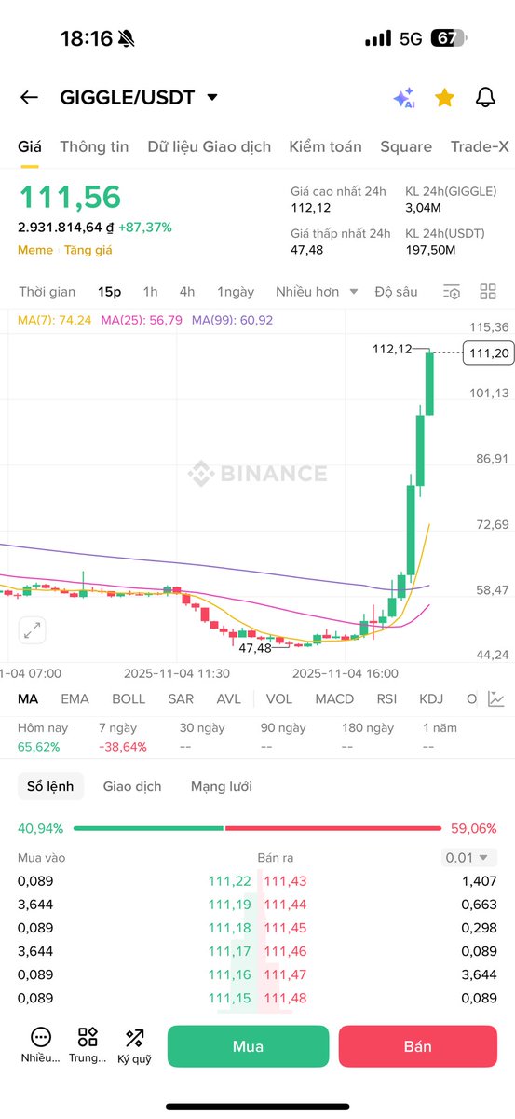Tap the 112,12 chart high marker
515x1119 pixels.
pos(391,349)
